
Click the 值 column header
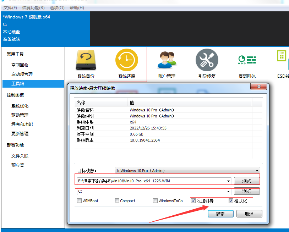tap(190, 103)
